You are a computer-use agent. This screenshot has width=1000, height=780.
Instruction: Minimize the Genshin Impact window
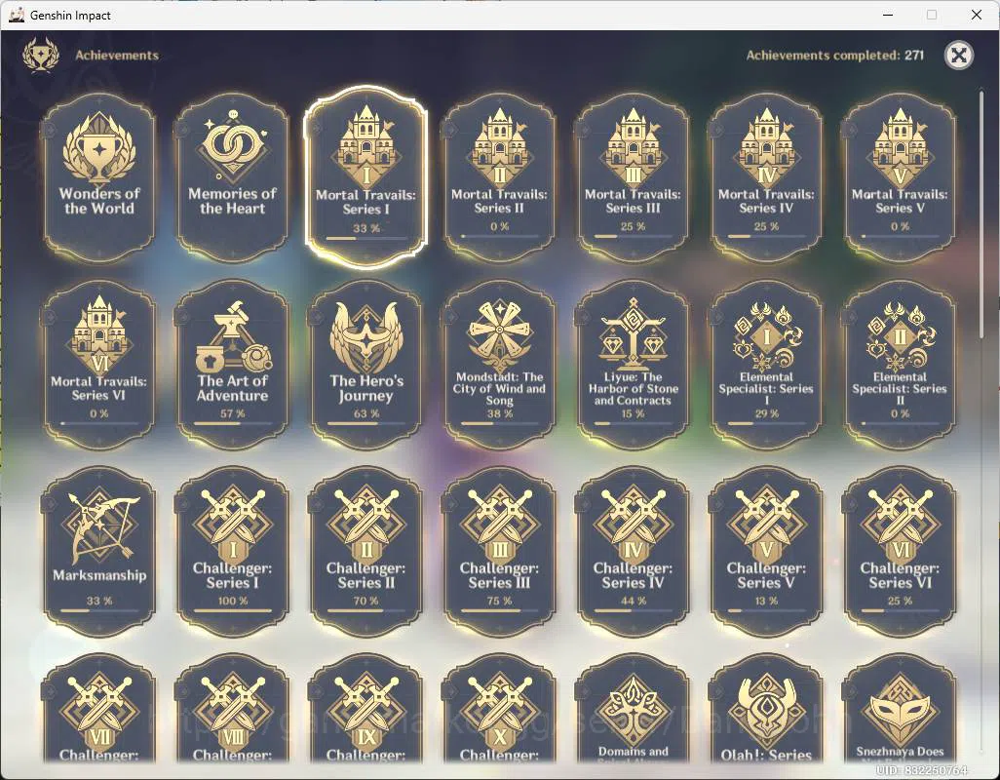click(888, 15)
